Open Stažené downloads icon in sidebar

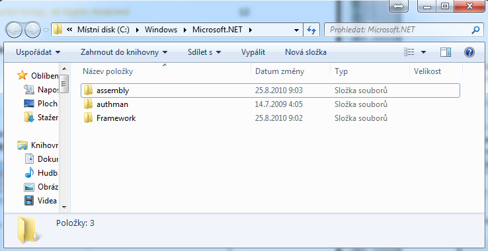point(29,118)
